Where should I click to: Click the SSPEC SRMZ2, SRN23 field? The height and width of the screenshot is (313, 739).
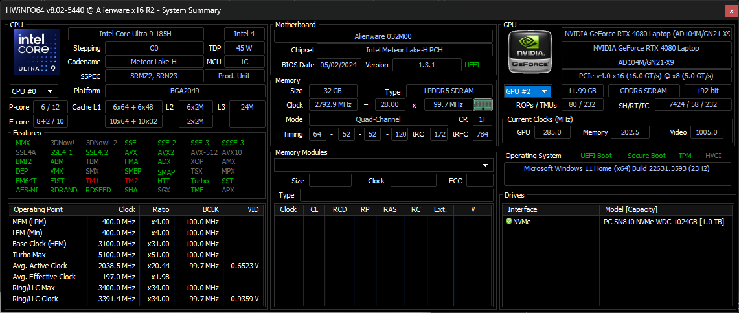[x=154, y=76]
